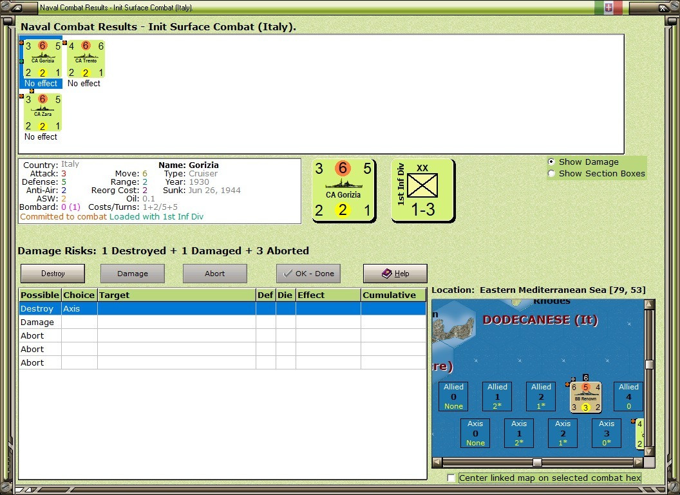
Task: Click the BB Renown counter on the map
Action: pyautogui.click(x=585, y=397)
